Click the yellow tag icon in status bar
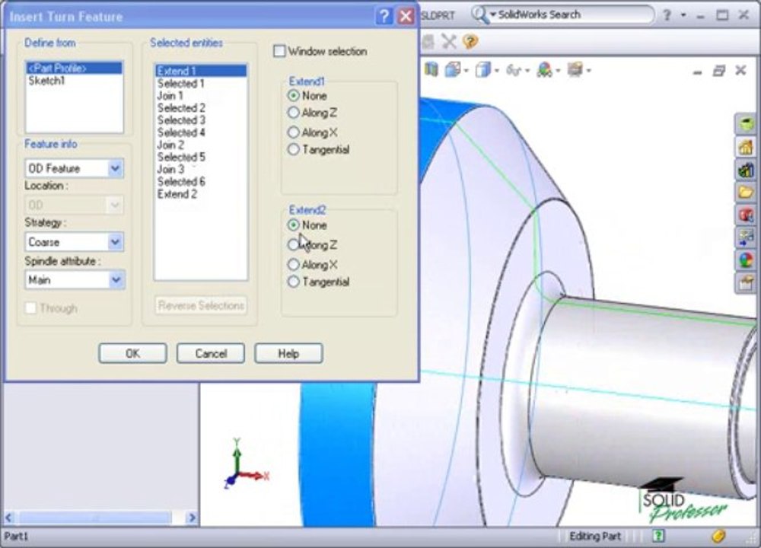This screenshot has width=761, height=548. 718,536
